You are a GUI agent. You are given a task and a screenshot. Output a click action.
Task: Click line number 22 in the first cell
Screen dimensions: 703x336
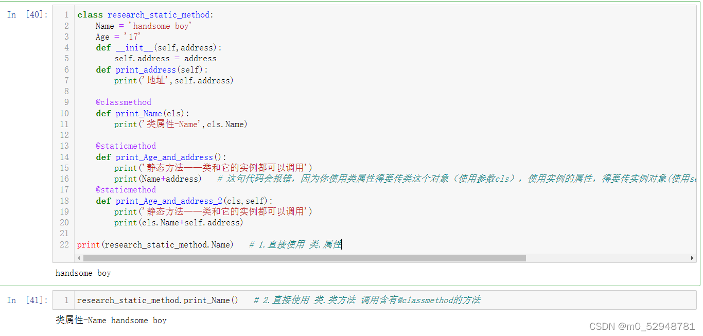point(63,244)
